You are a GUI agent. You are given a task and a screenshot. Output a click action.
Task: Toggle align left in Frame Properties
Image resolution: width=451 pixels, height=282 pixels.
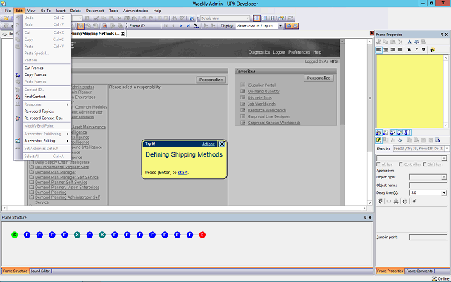378,50
